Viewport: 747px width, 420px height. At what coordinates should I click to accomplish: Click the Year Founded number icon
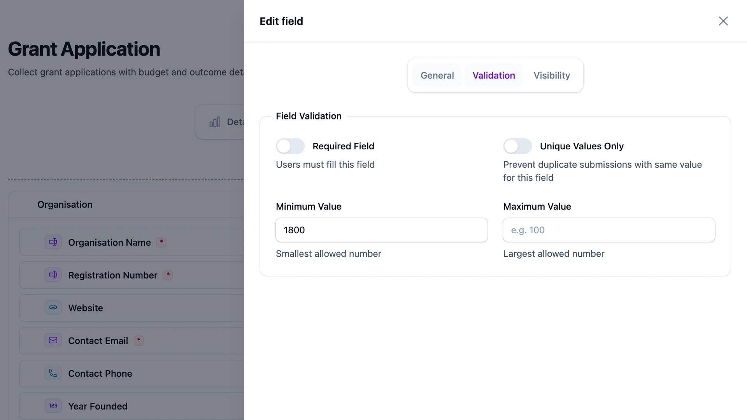(53, 406)
